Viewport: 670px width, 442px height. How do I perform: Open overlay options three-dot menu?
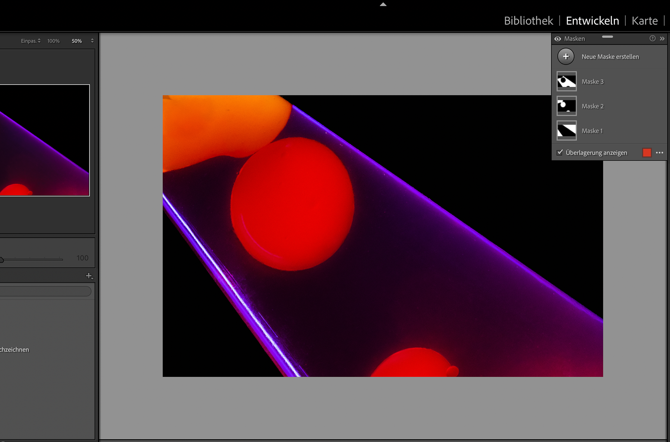click(x=659, y=153)
